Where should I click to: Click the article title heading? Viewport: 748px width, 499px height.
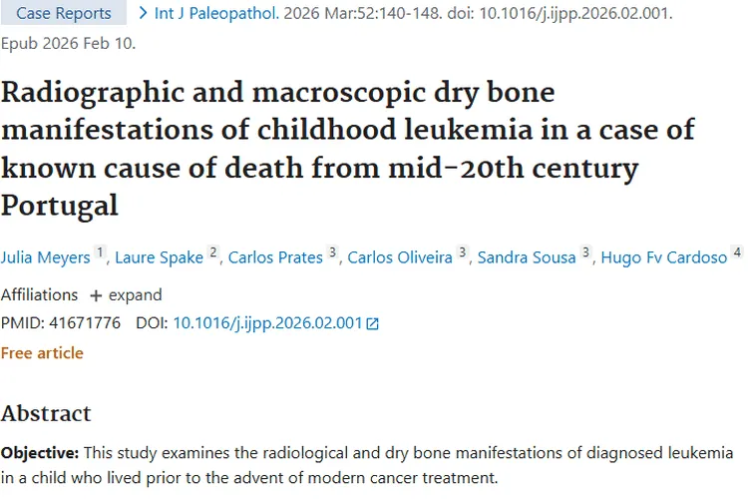(x=348, y=150)
